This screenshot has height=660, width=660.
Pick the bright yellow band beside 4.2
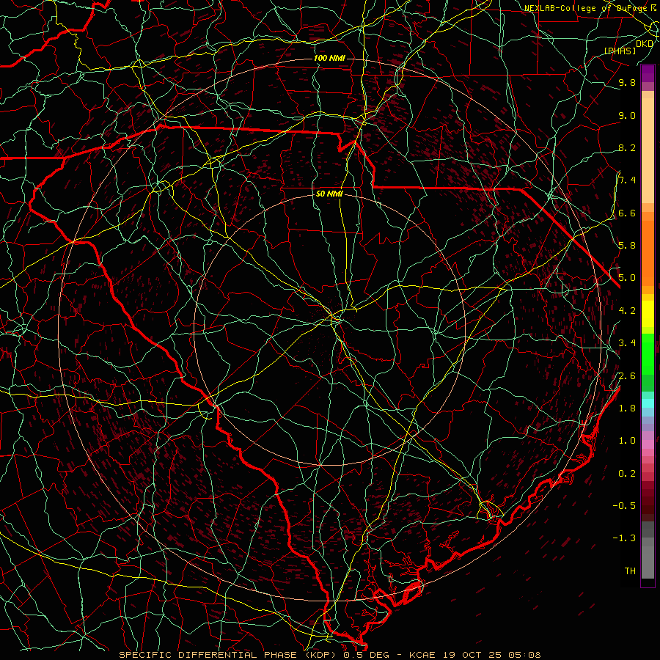click(x=648, y=314)
